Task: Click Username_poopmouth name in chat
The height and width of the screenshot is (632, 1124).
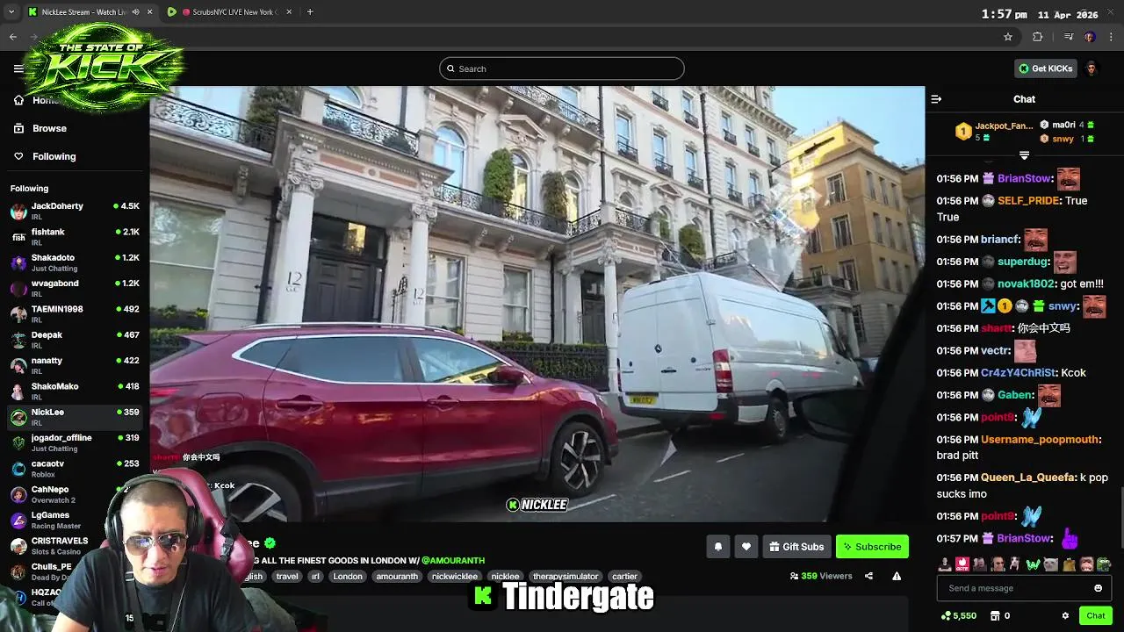Action: coord(1040,439)
